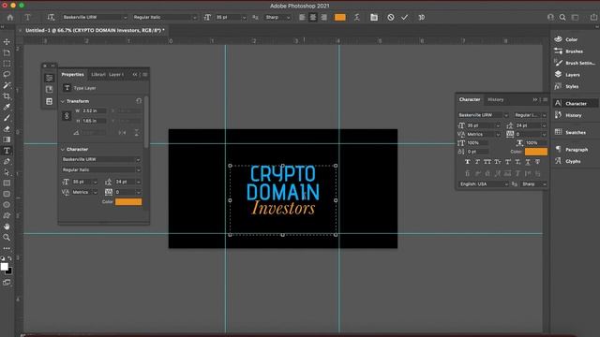Collapse the Character section in Properties
The image size is (600, 337).
tap(63, 150)
